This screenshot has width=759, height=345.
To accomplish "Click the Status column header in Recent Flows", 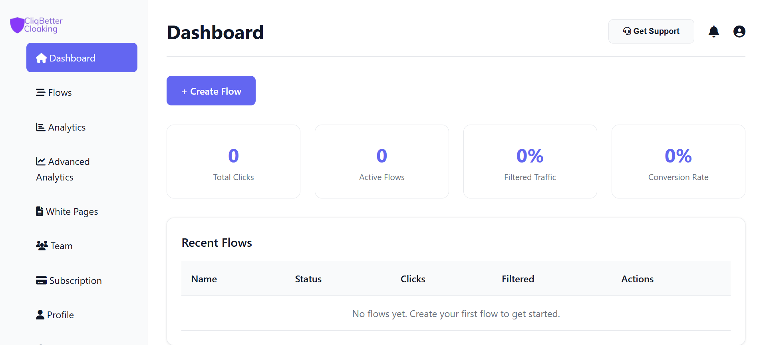I will point(308,279).
